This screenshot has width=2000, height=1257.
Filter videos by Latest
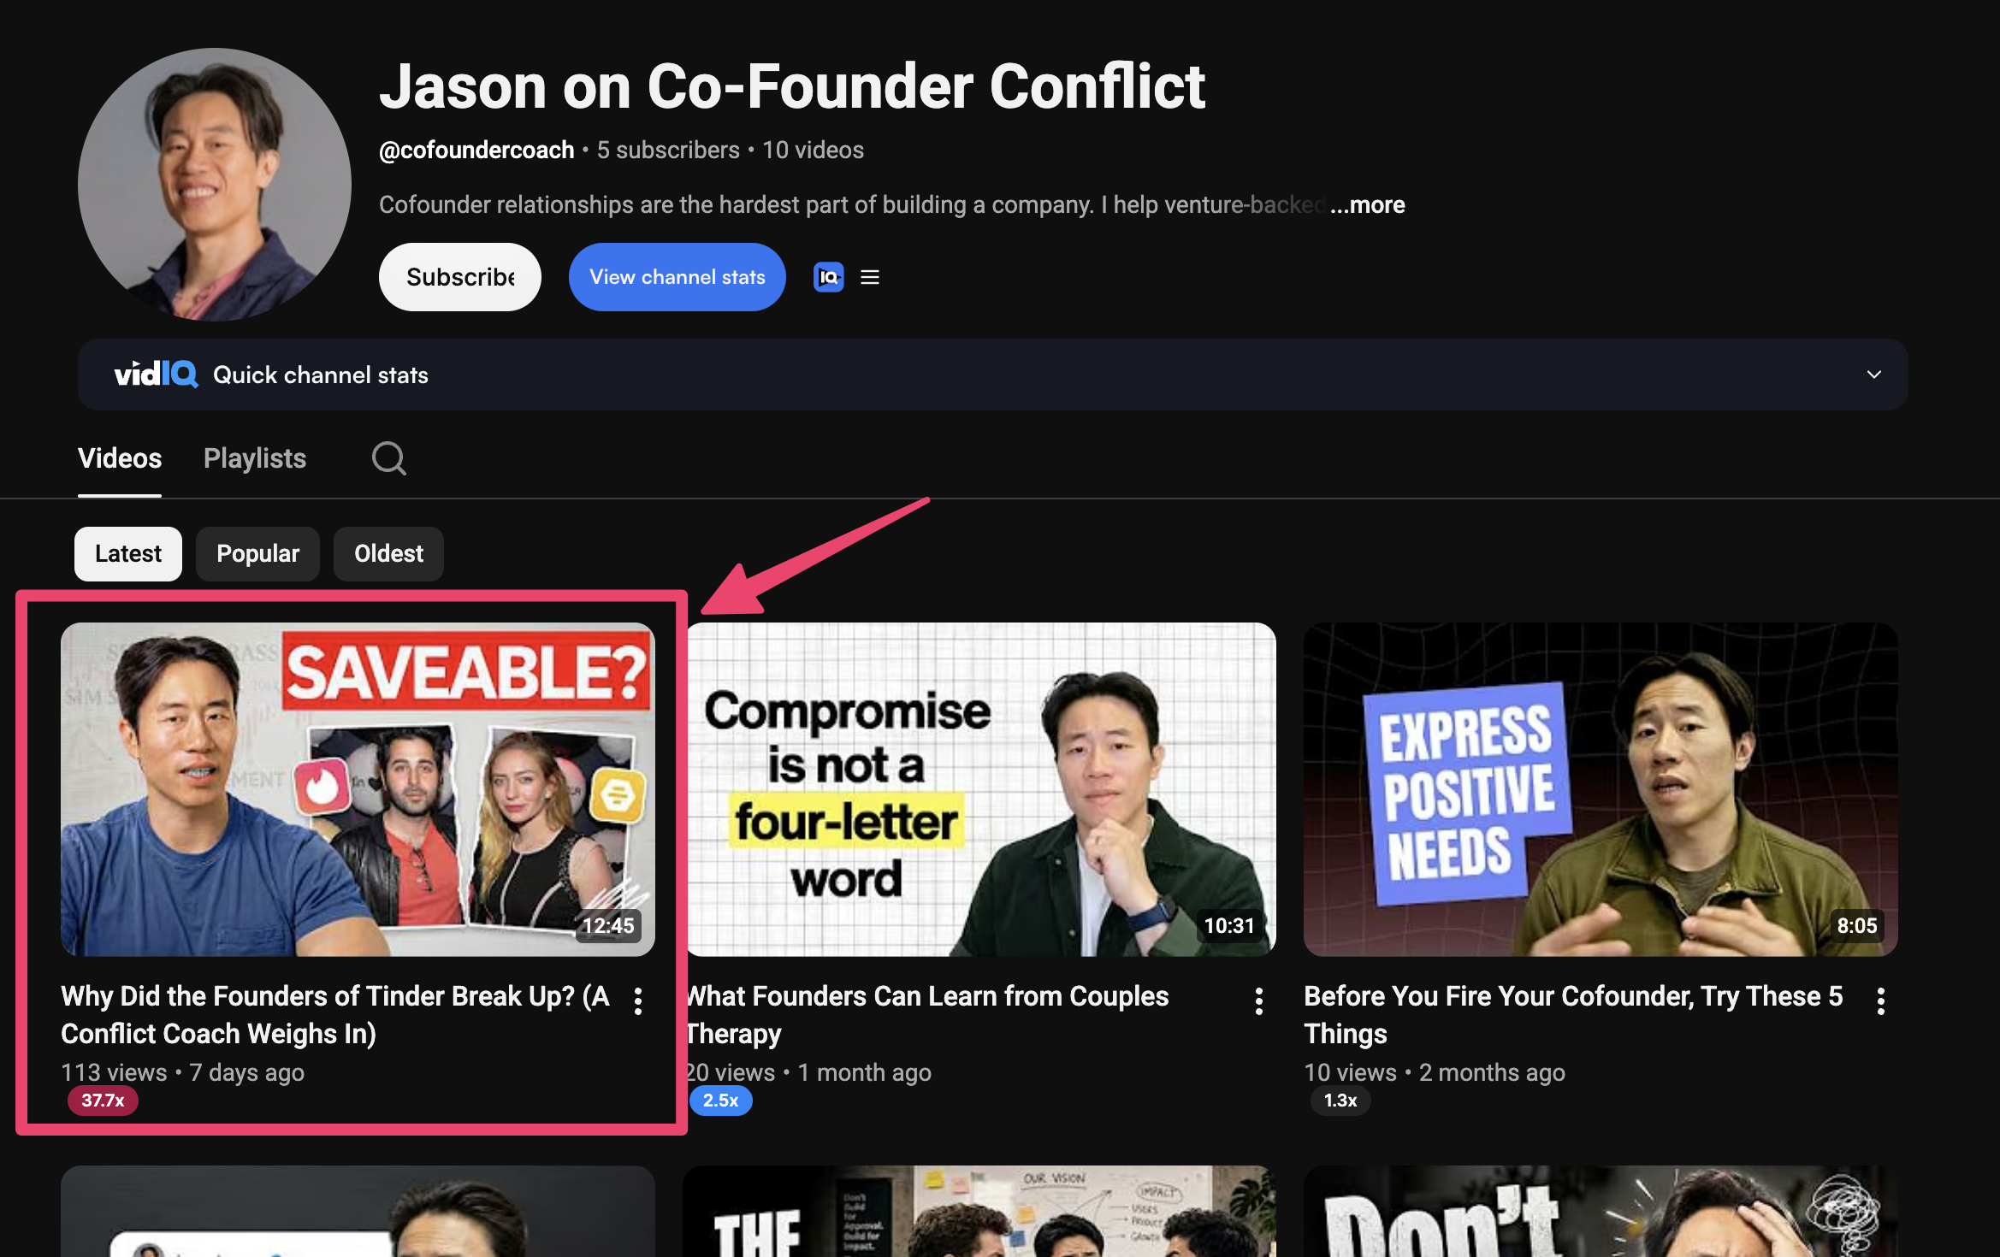128,554
